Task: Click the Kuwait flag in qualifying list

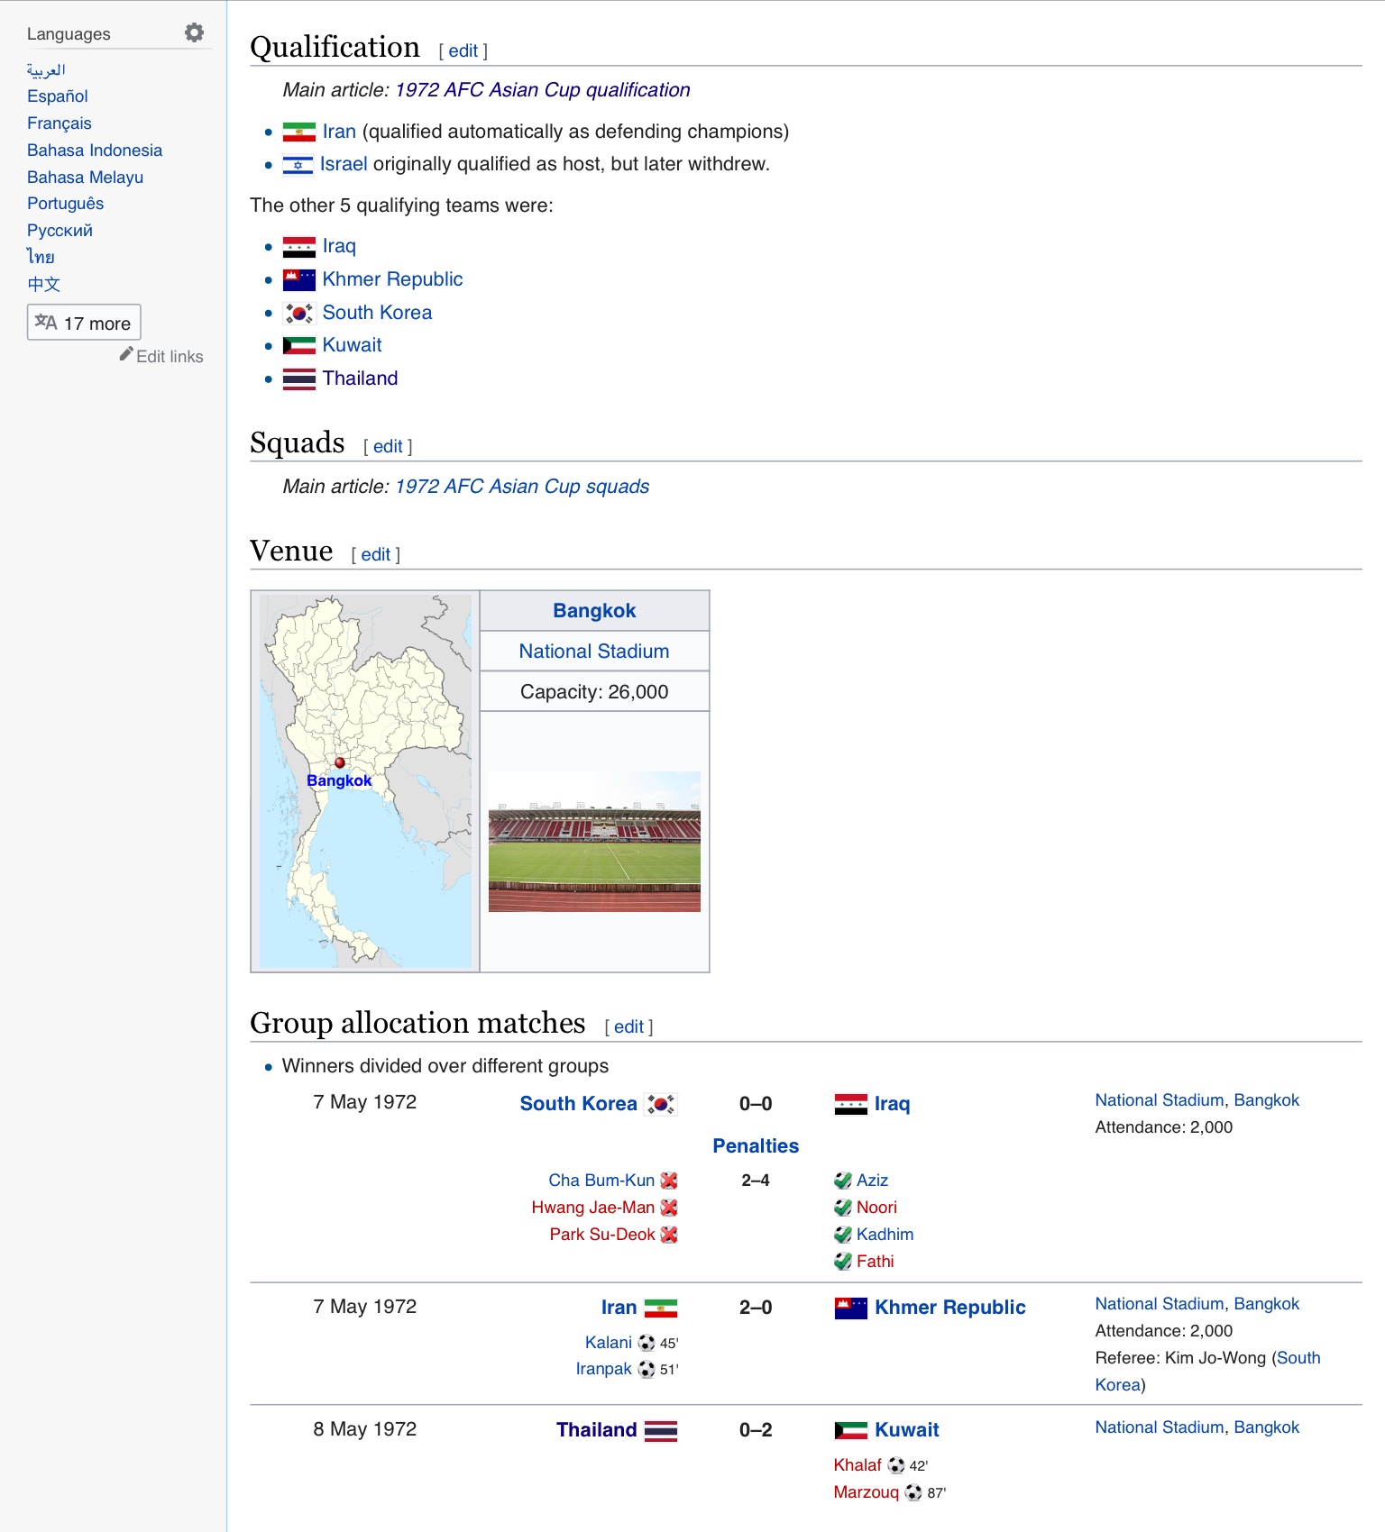Action: (298, 346)
